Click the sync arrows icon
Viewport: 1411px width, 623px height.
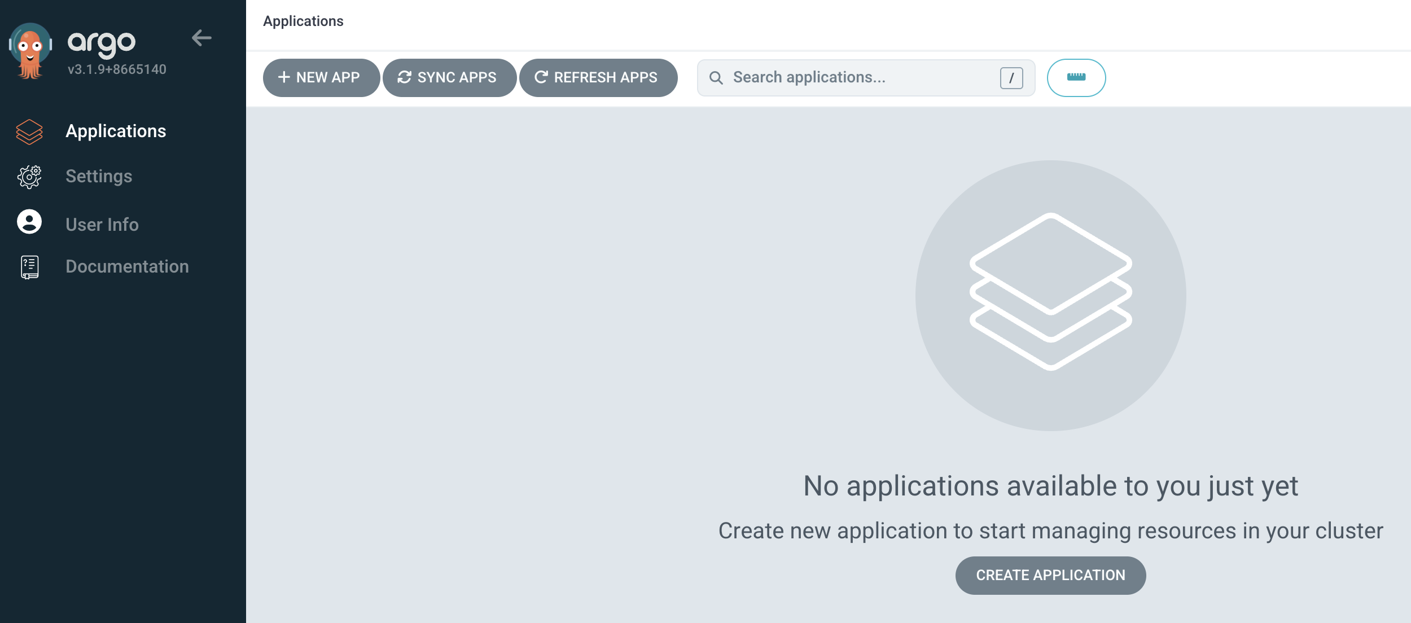point(404,77)
